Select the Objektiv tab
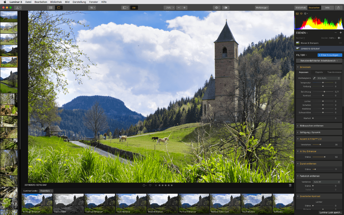Image resolution: width=344 pixels, height=215 pixels. click(319, 72)
